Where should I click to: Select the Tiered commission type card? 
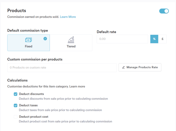coord(71,43)
